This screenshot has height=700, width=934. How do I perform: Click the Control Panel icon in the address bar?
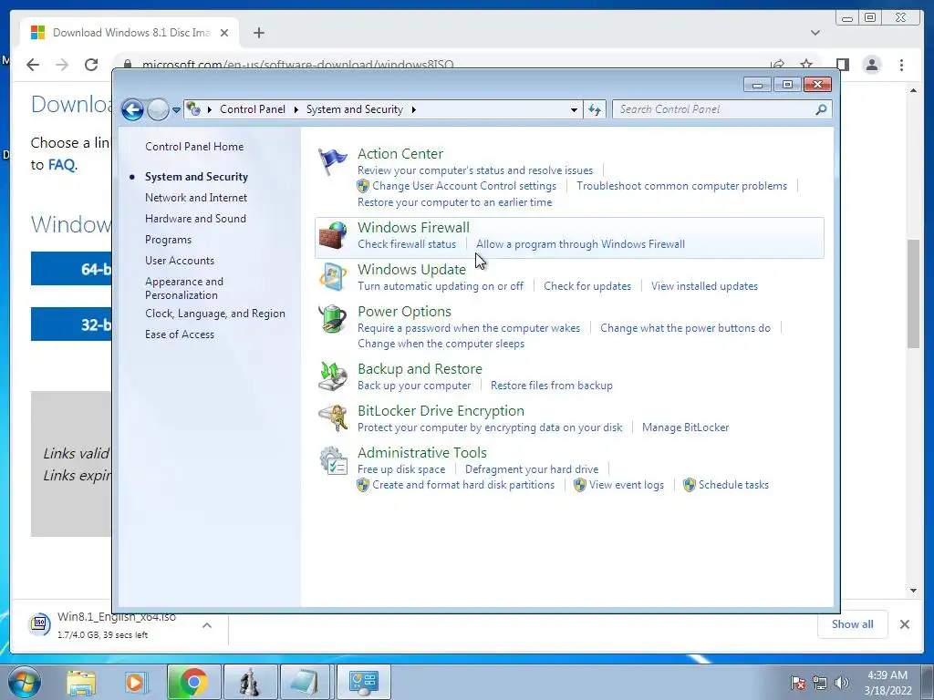[193, 109]
